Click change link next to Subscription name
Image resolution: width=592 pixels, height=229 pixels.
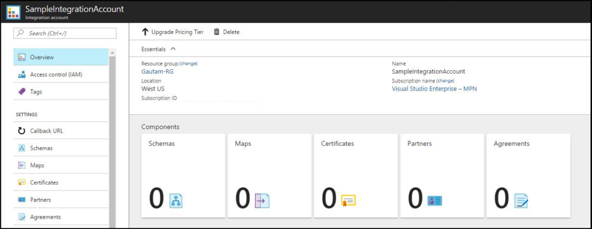(x=446, y=81)
